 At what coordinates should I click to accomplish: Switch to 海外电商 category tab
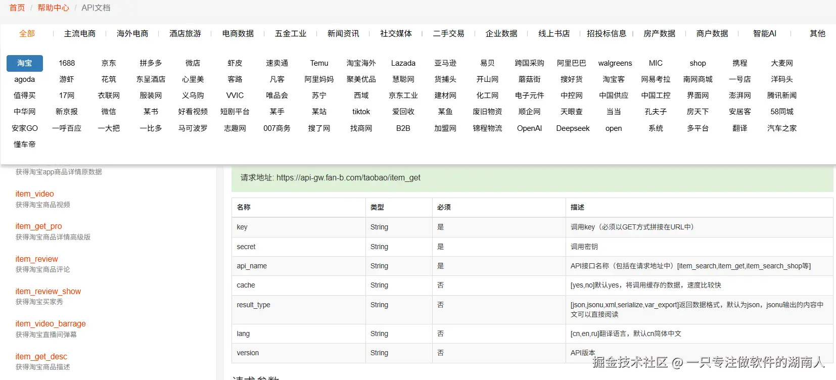click(x=132, y=33)
